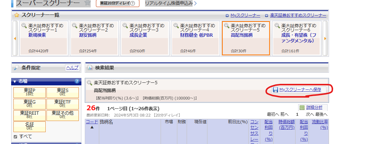Go to 最後へ page link
This screenshot has width=374, height=144.
(x=321, y=114)
